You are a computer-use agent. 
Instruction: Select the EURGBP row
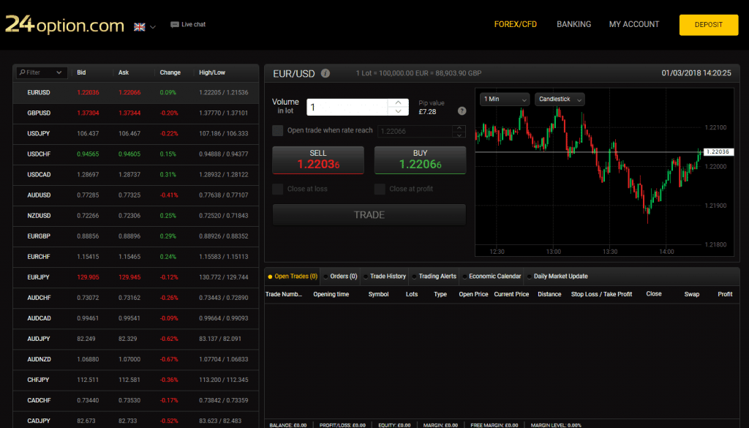(135, 236)
